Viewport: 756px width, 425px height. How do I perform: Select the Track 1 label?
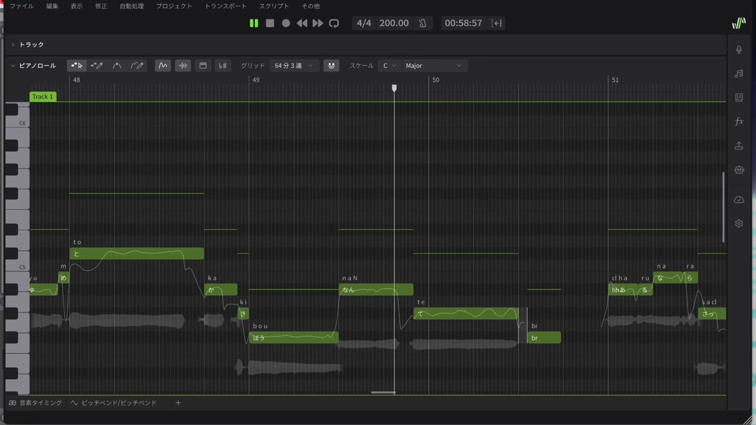pyautogui.click(x=43, y=97)
